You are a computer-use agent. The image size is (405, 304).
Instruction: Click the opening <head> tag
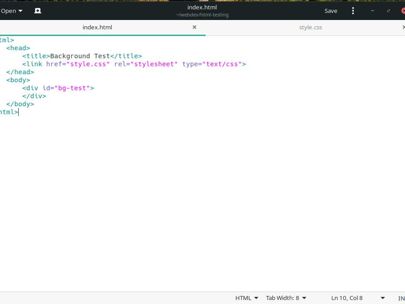tap(18, 48)
